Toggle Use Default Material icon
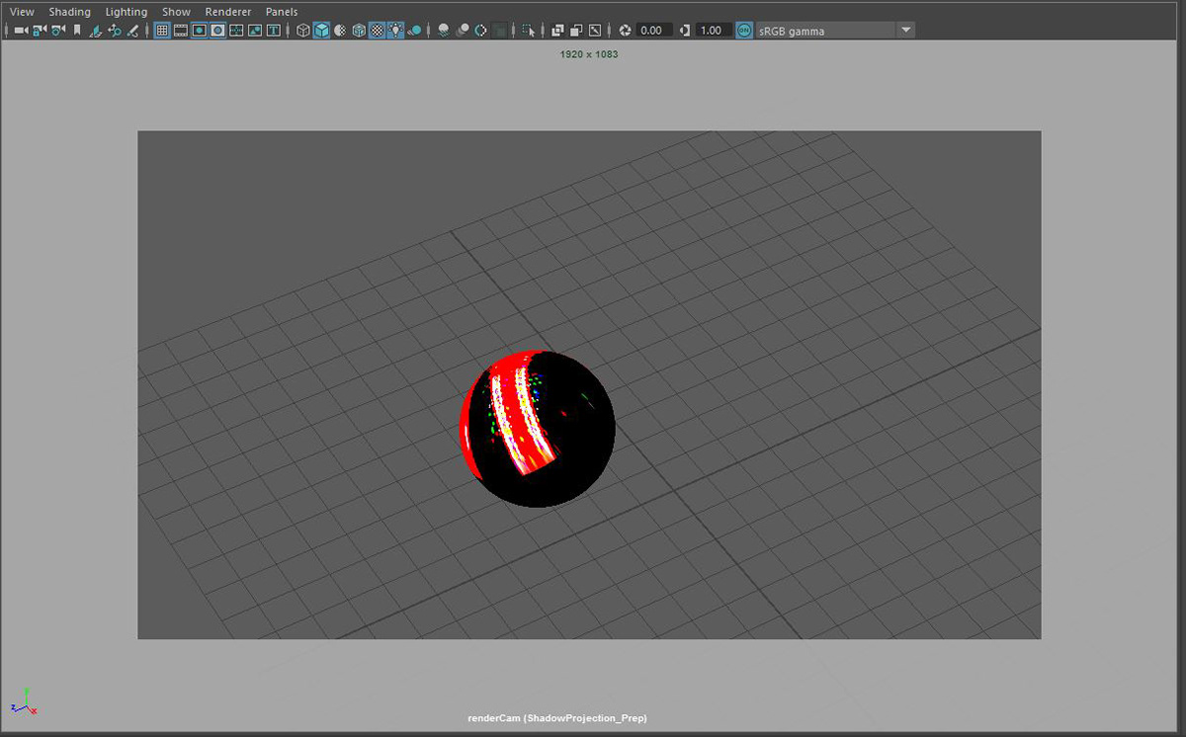Image resolution: width=1186 pixels, height=737 pixels. click(x=340, y=31)
